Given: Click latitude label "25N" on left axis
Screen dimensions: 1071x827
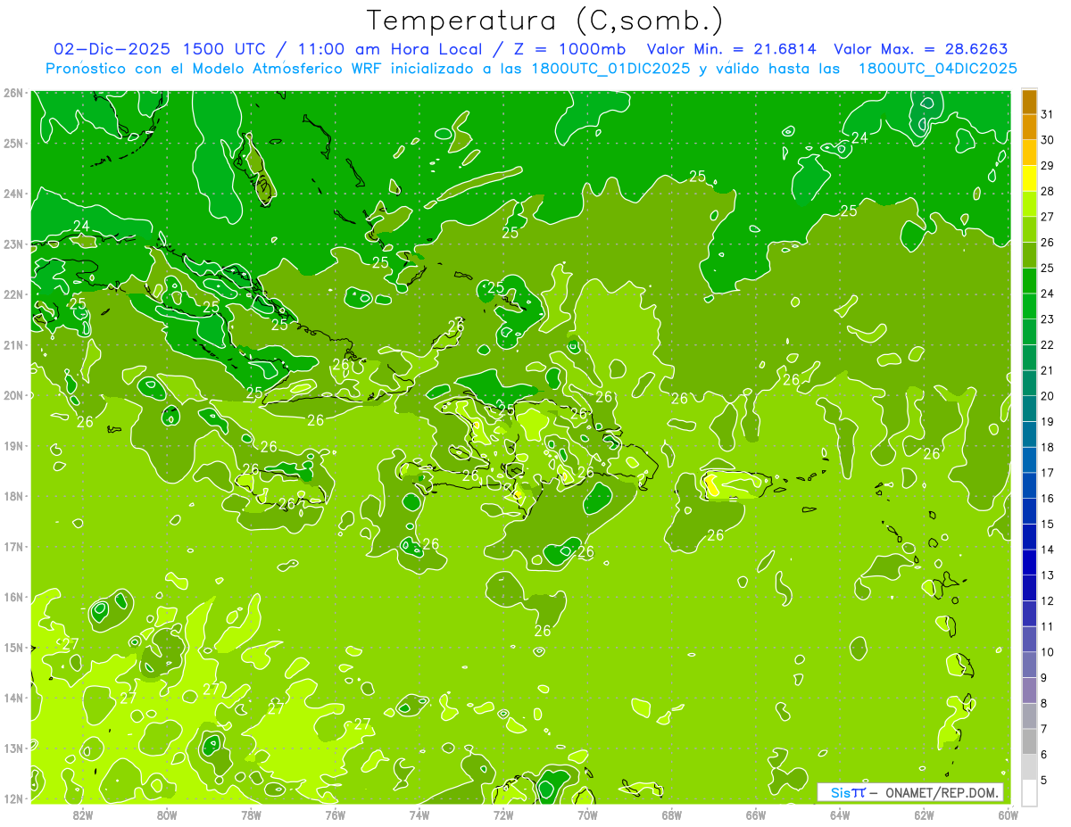Looking at the screenshot, I should 12,143.
